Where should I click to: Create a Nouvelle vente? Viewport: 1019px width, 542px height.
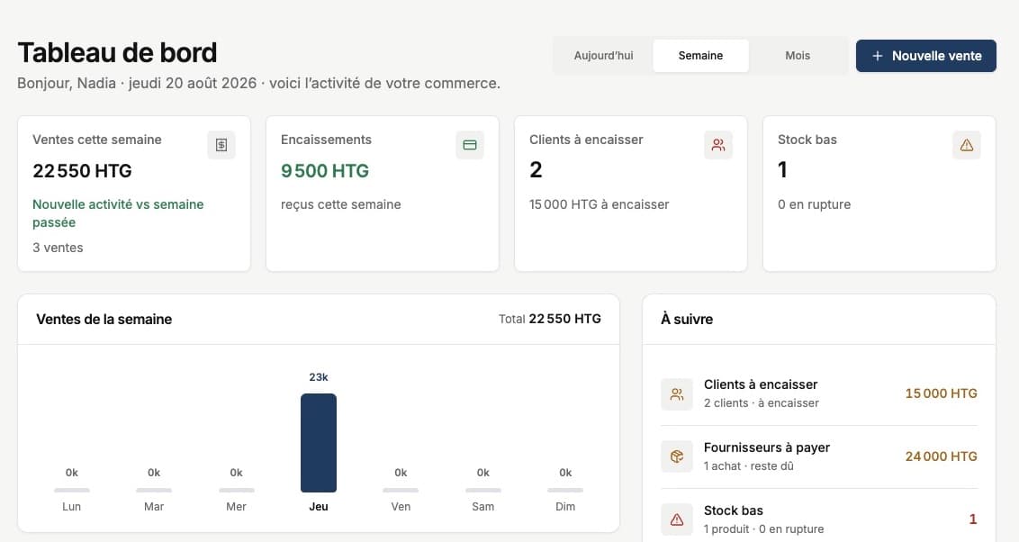point(926,56)
